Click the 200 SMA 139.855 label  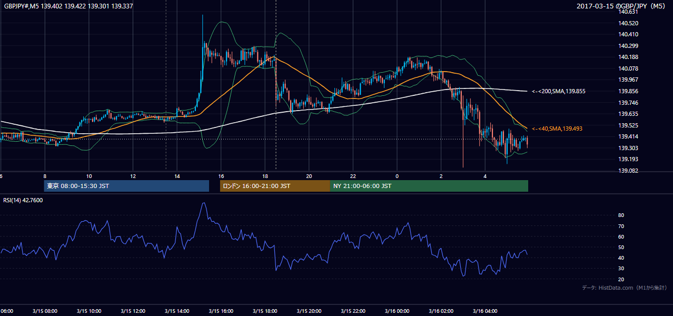(x=558, y=91)
